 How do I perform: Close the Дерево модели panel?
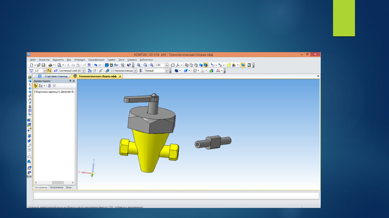(74, 81)
